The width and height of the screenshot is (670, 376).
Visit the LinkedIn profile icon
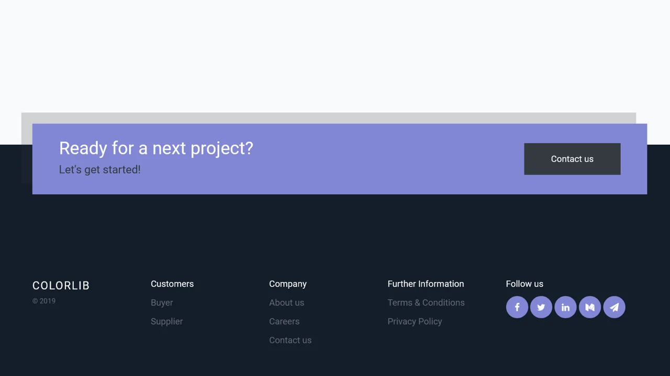coord(565,307)
